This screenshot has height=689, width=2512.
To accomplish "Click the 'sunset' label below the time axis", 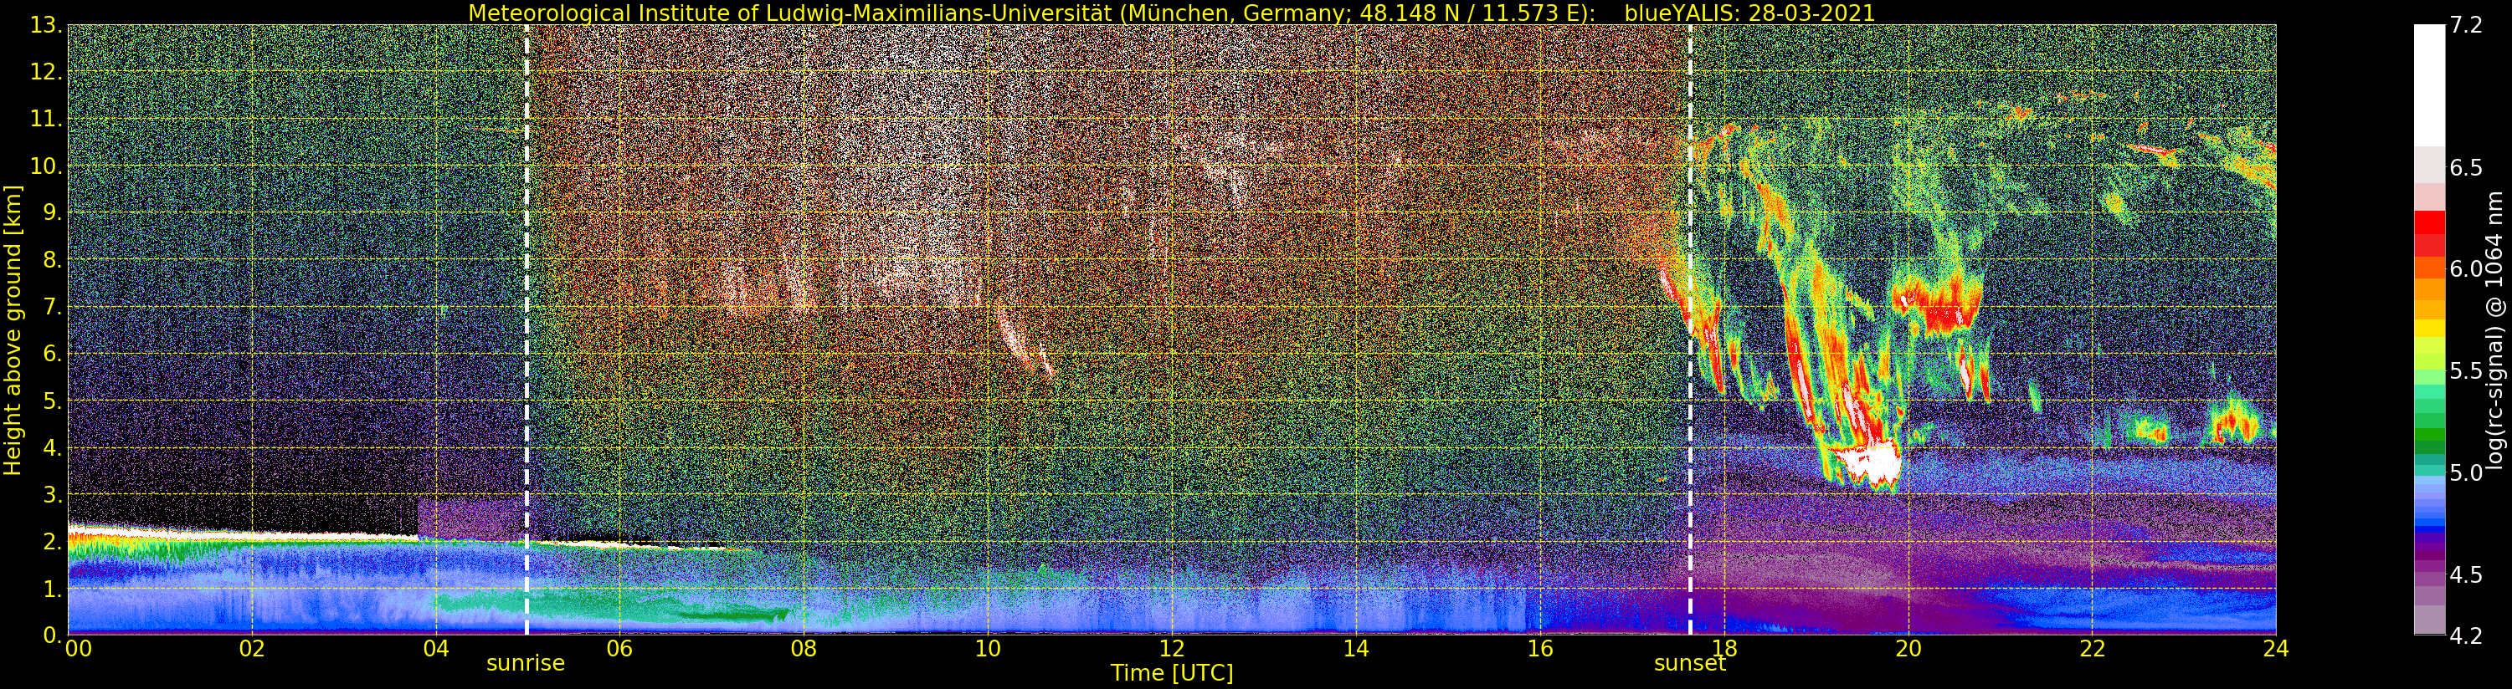I will [x=1690, y=664].
